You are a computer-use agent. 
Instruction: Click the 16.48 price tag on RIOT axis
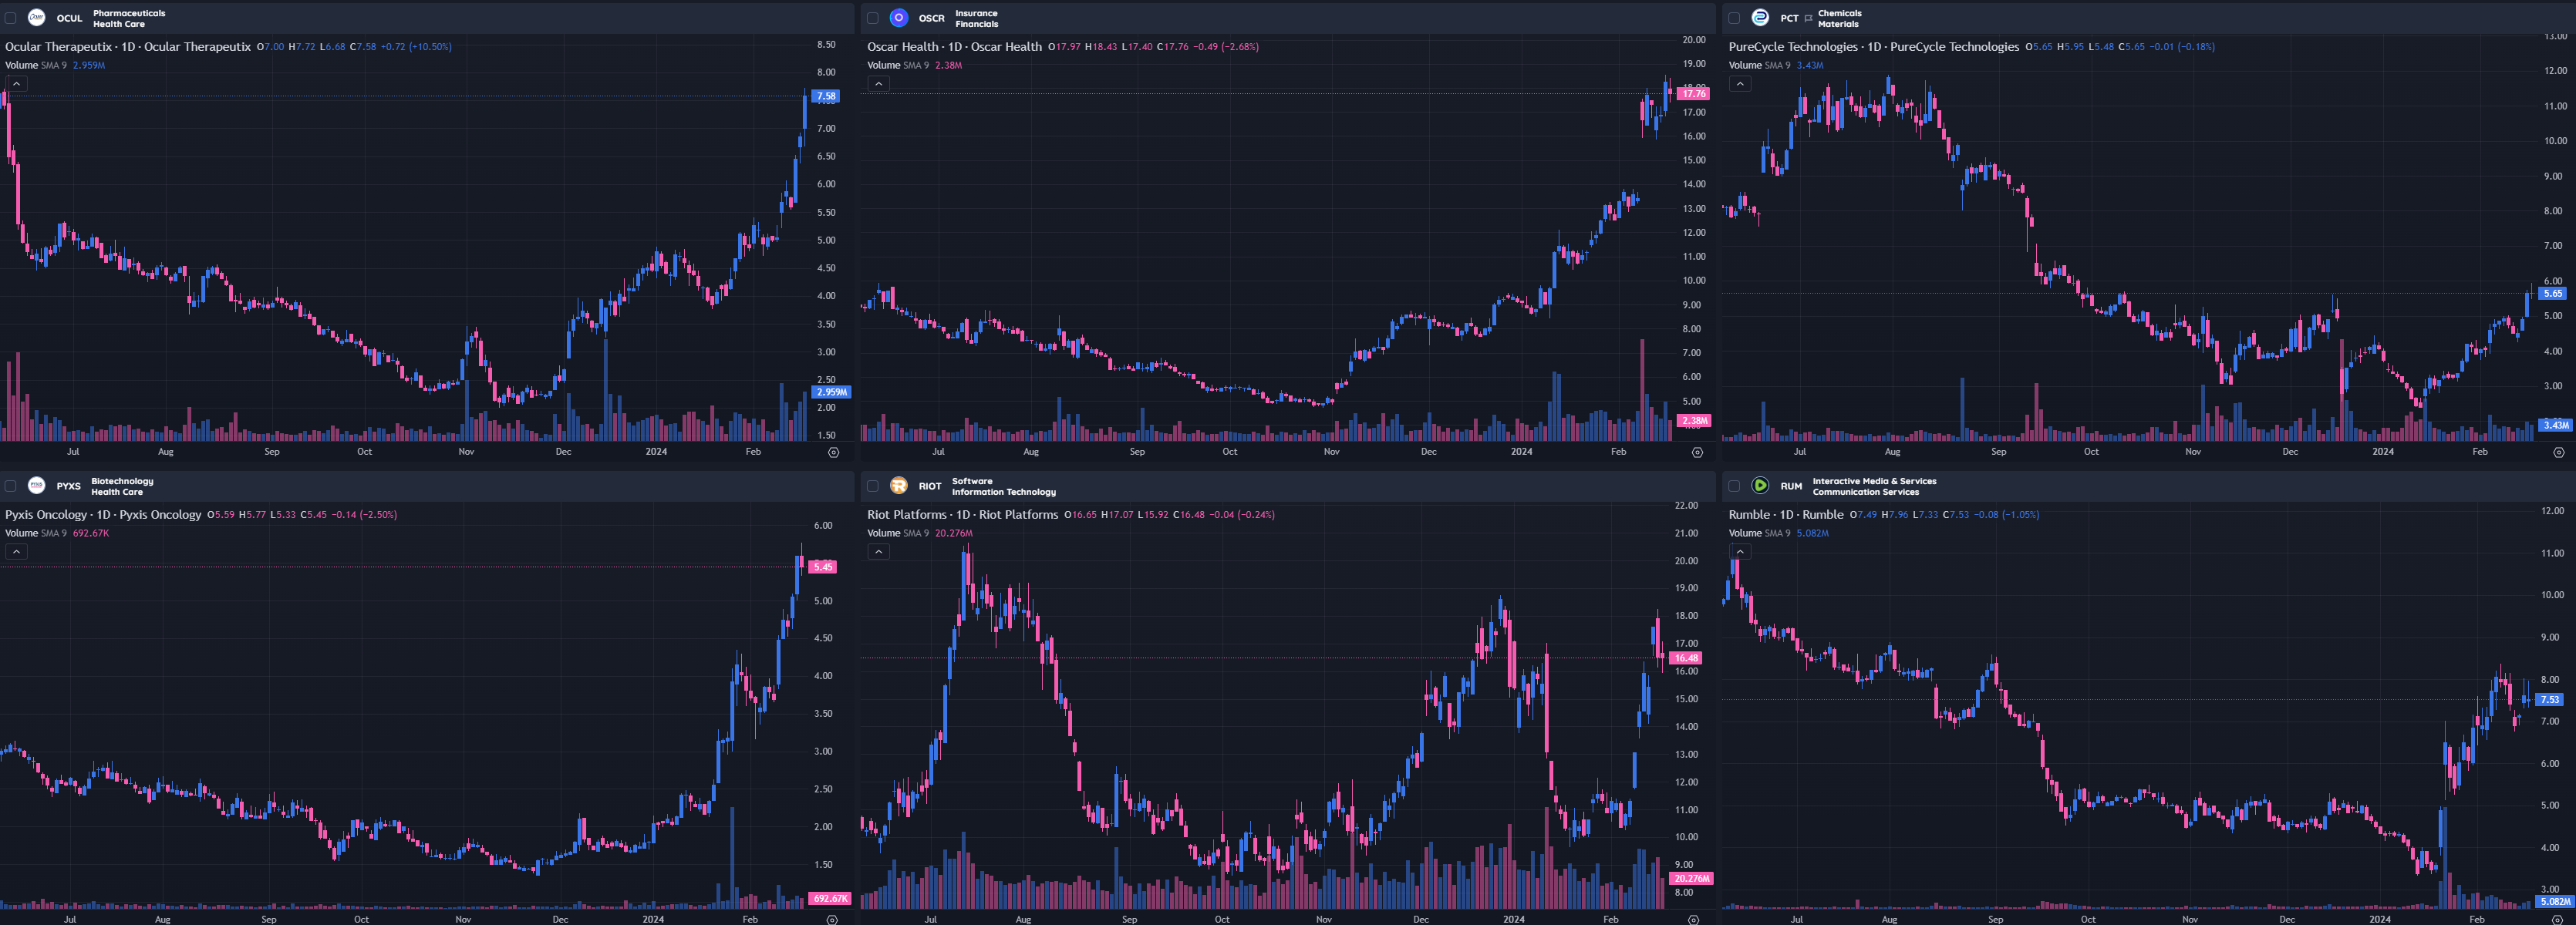pyautogui.click(x=1686, y=658)
